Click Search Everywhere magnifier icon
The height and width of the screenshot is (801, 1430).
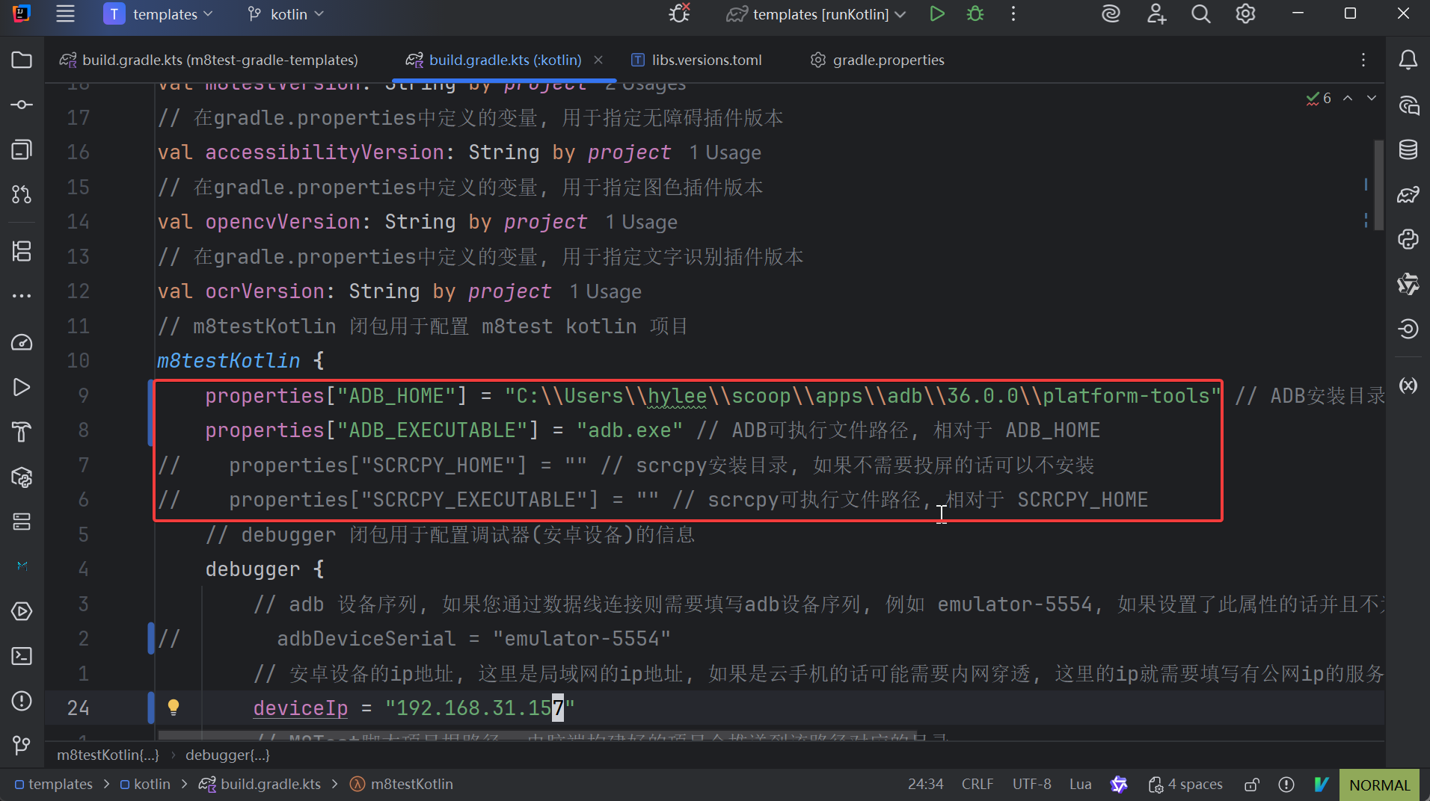tap(1200, 14)
